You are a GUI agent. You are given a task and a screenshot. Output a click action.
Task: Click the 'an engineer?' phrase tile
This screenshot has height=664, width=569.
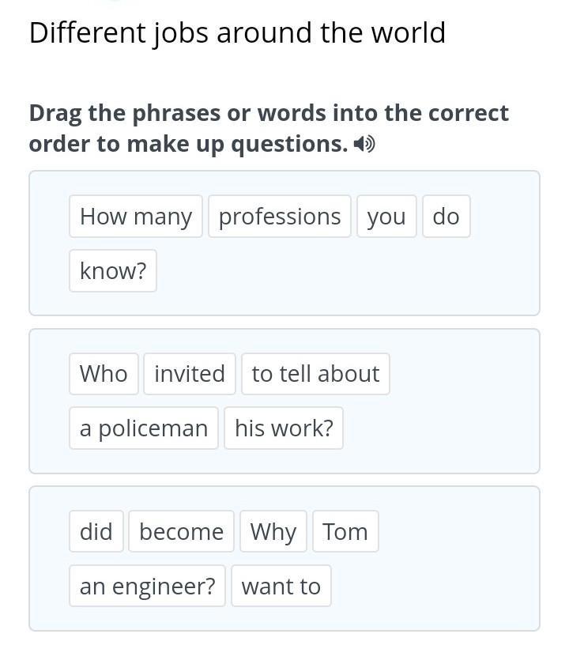147,586
